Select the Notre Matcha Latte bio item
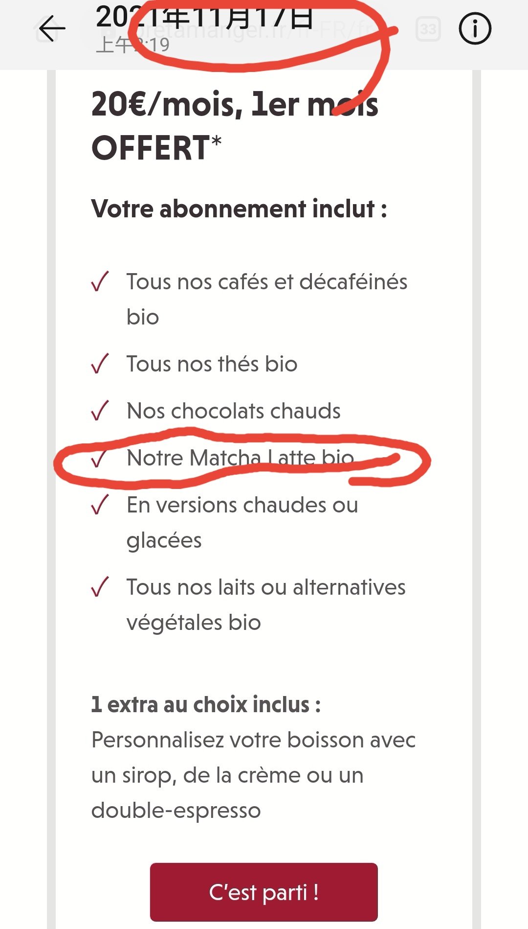The width and height of the screenshot is (528, 929). [240, 458]
